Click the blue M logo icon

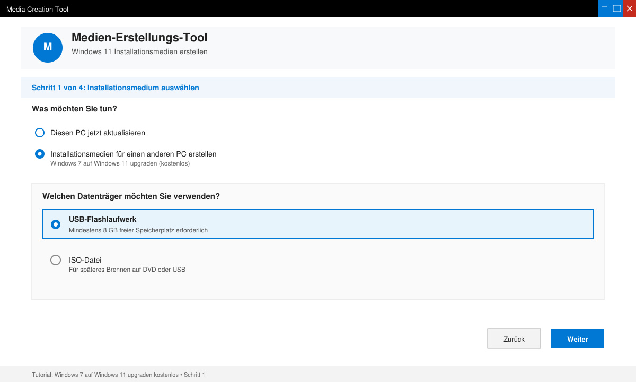48,47
